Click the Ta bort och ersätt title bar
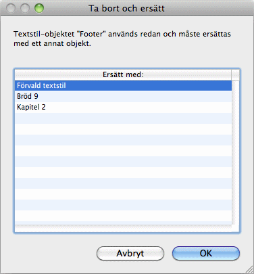 coord(127,8)
